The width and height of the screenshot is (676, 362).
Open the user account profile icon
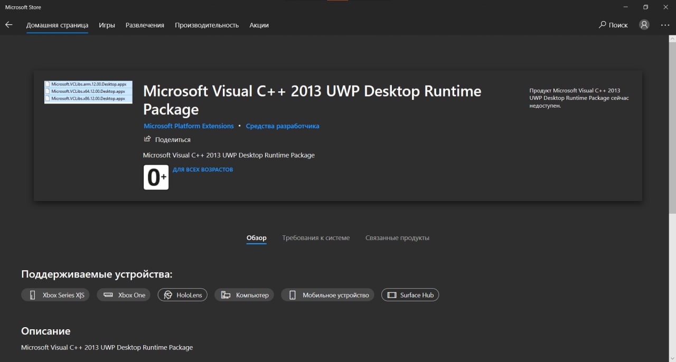tap(644, 25)
